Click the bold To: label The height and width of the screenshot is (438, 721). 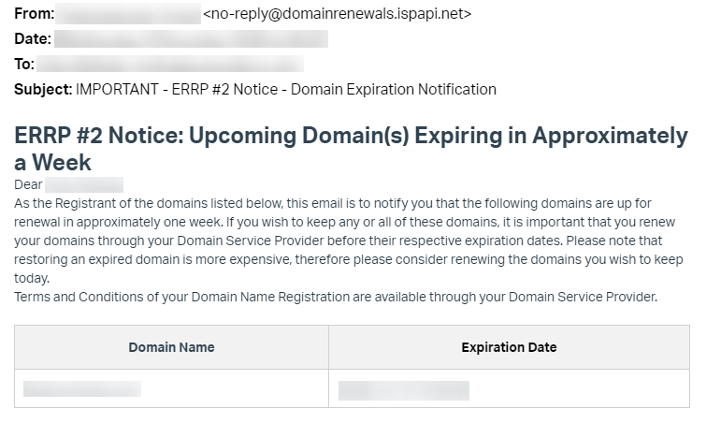pyautogui.click(x=24, y=65)
